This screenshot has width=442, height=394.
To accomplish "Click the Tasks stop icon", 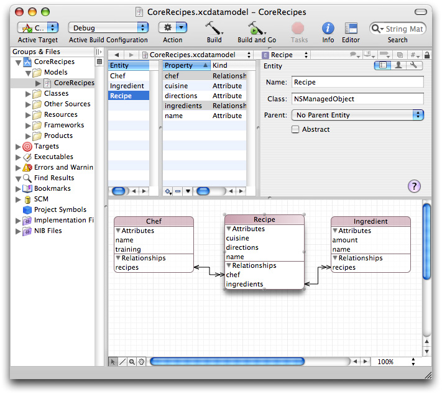I will pyautogui.click(x=298, y=28).
